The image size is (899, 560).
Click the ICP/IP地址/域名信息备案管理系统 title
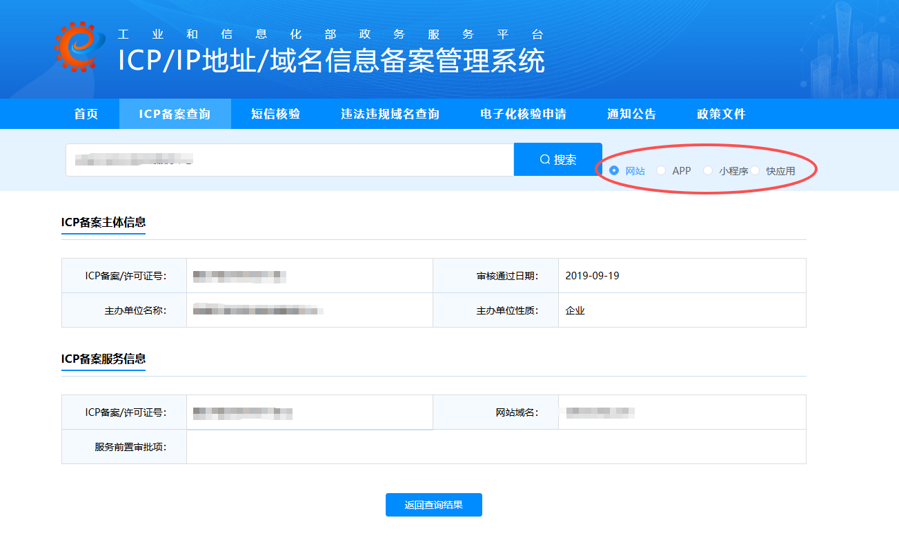331,61
